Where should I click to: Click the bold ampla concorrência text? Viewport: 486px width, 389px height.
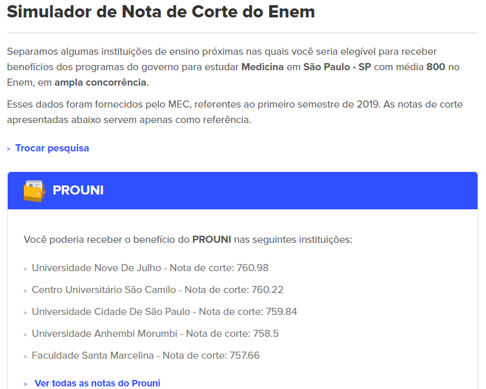click(100, 82)
